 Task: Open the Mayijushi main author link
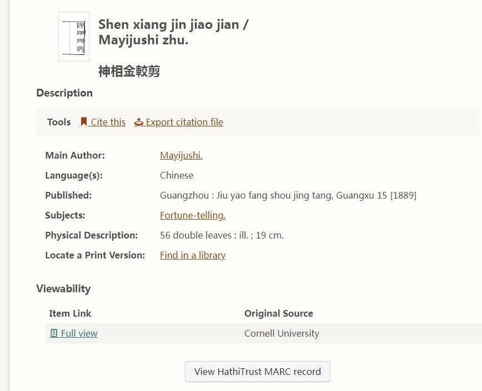click(181, 155)
